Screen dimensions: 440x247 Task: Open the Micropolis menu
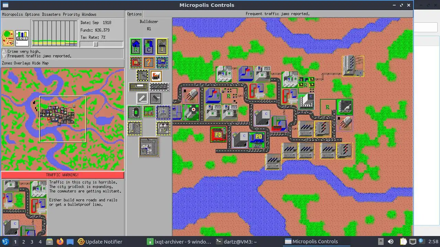[x=12, y=14]
